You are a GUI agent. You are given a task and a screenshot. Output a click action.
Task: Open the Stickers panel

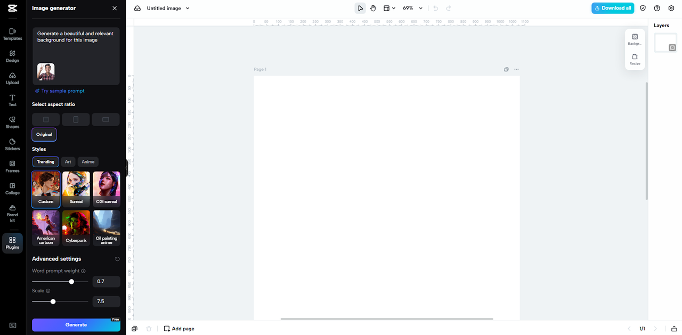coord(12,144)
